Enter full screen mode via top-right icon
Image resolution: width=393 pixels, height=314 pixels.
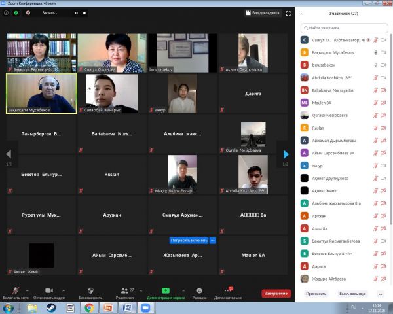pos(288,13)
